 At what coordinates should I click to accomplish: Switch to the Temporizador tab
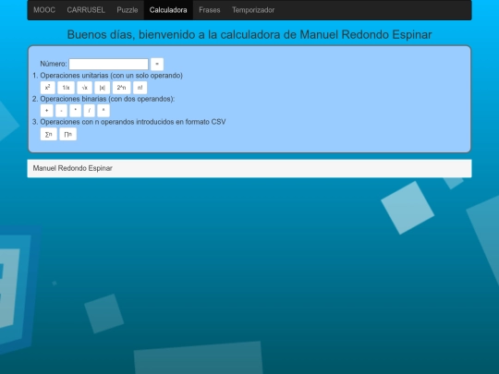coord(253,10)
